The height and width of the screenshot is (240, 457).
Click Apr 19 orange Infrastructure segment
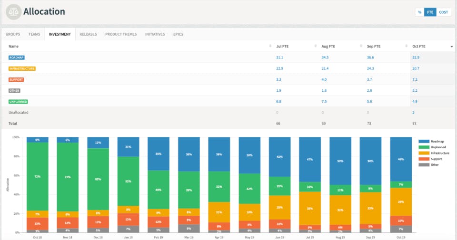pos(219,212)
